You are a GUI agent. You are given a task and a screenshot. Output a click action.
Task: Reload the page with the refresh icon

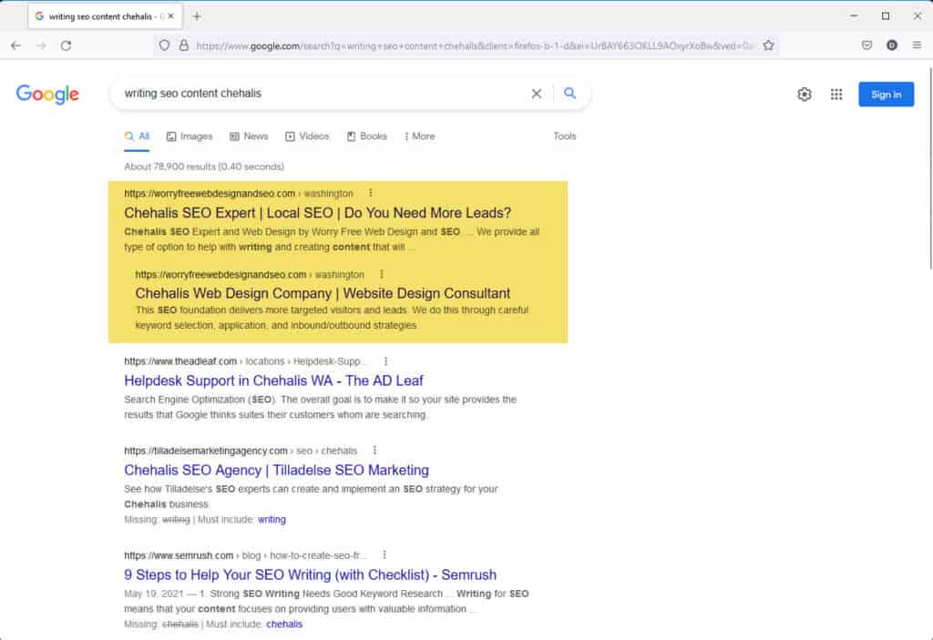point(66,46)
